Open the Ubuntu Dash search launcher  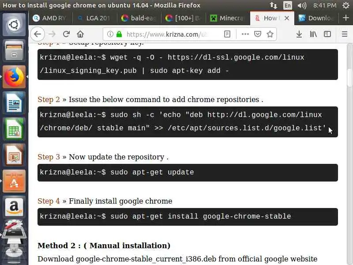(x=14, y=25)
